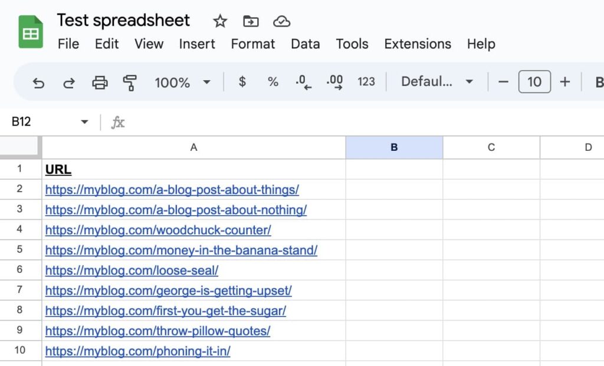The image size is (604, 366).
Task: Follow the loose-seal blog link
Action: pos(132,271)
